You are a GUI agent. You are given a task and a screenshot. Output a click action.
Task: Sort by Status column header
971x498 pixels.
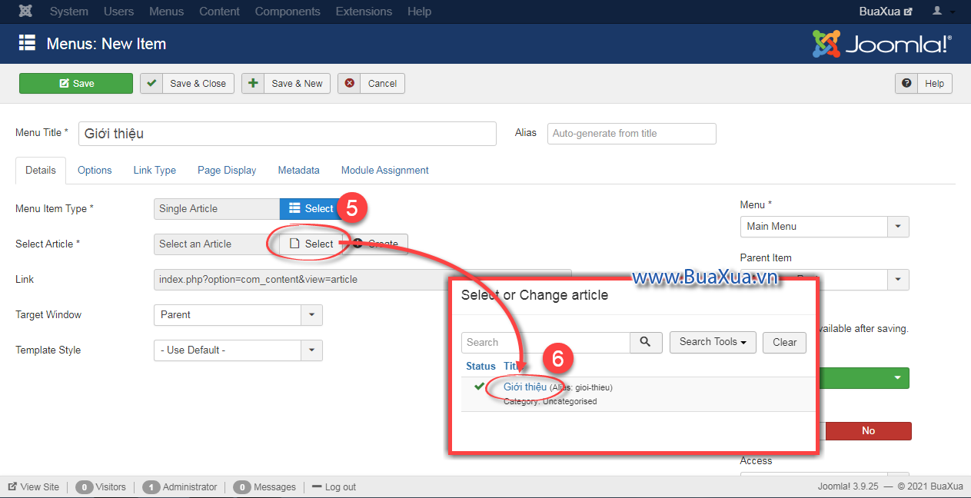[x=481, y=366]
